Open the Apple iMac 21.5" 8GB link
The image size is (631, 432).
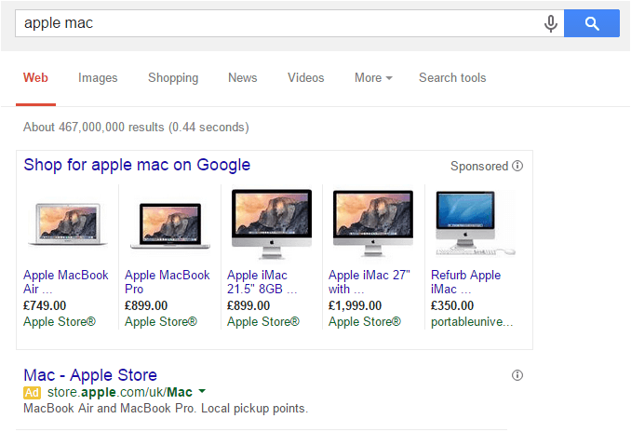point(262,282)
